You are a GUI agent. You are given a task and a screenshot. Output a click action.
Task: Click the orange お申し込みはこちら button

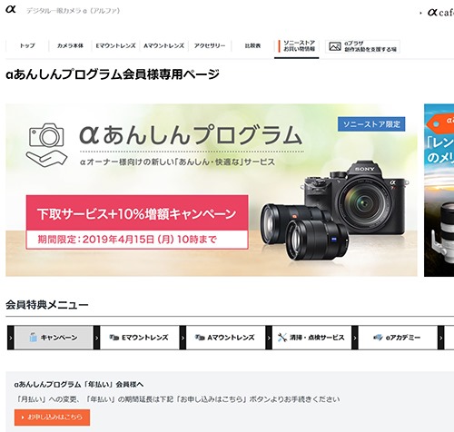pyautogui.click(x=52, y=417)
